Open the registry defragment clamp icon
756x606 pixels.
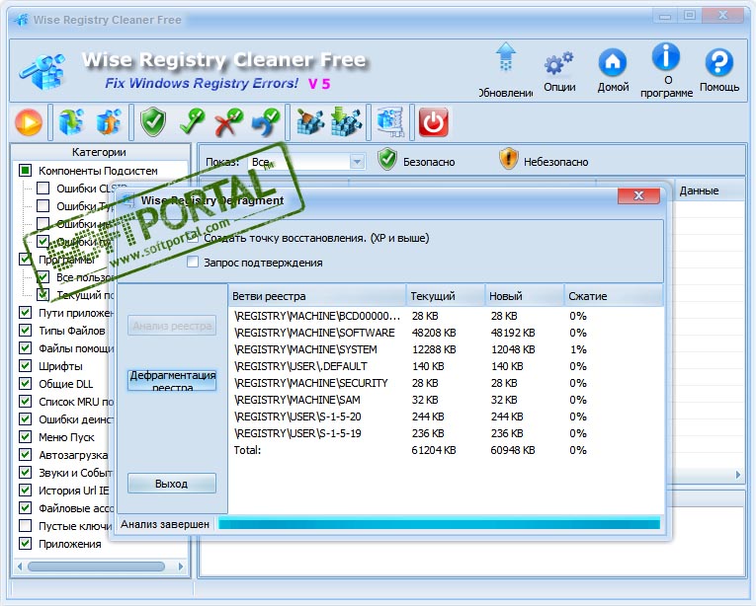(390, 121)
